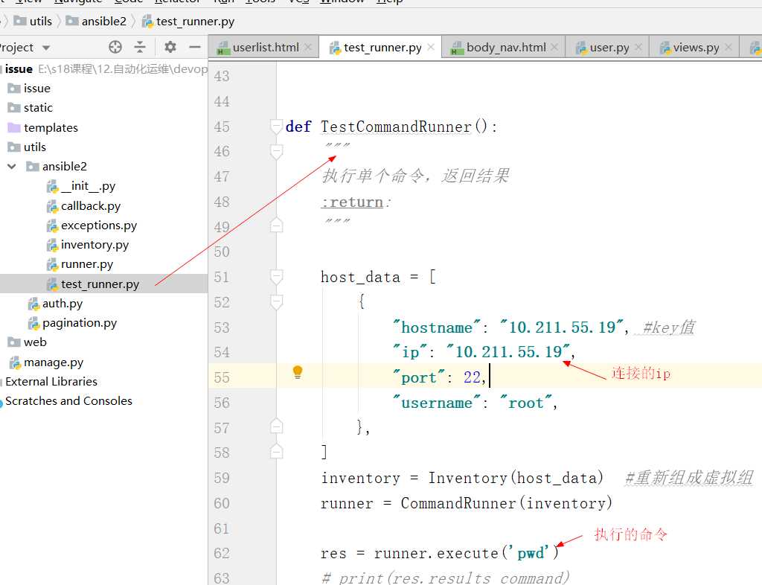The width and height of the screenshot is (762, 585).
Task: Click the locate/scroll-from-source target icon
Action: pyautogui.click(x=115, y=47)
